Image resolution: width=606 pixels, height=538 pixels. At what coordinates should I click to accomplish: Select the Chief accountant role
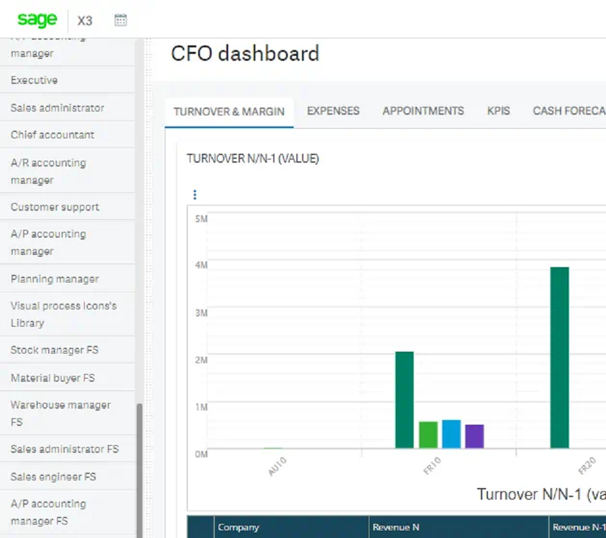pos(51,134)
